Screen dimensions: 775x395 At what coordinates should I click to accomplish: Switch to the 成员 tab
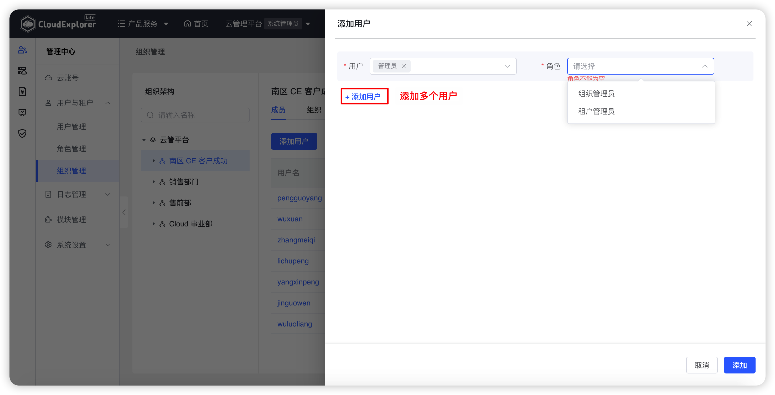278,110
